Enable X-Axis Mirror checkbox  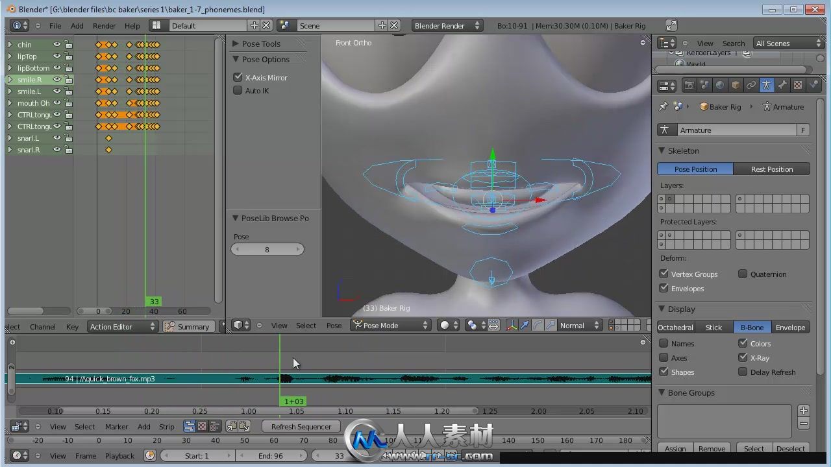point(238,77)
